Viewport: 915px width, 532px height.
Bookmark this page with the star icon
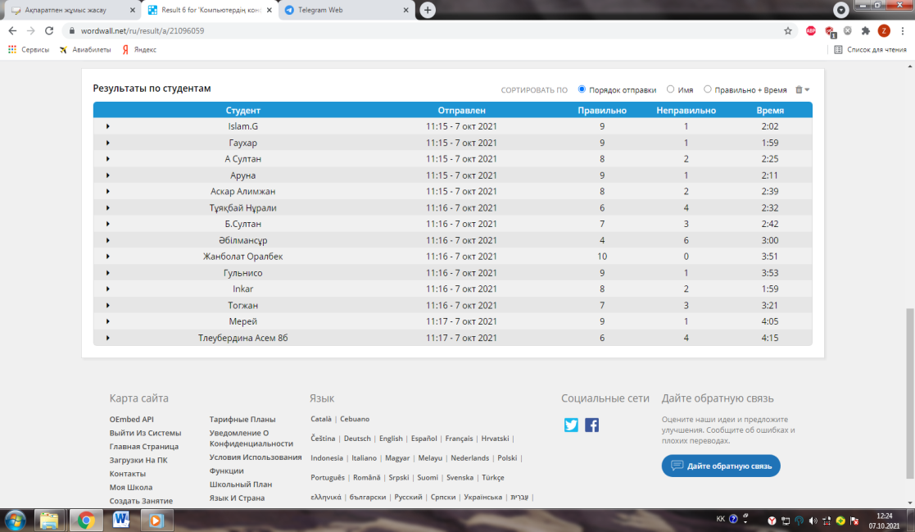click(x=788, y=31)
